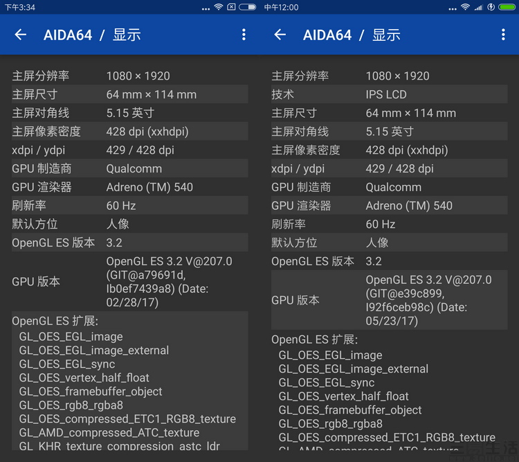
Task: Select the 技术 IPS LCD row
Action: click(x=389, y=94)
